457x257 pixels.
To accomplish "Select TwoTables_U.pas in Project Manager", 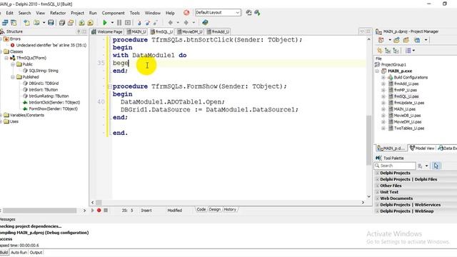I will [409, 128].
